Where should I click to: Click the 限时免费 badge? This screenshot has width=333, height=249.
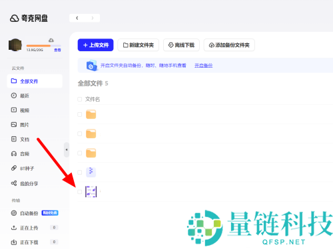click(x=50, y=213)
